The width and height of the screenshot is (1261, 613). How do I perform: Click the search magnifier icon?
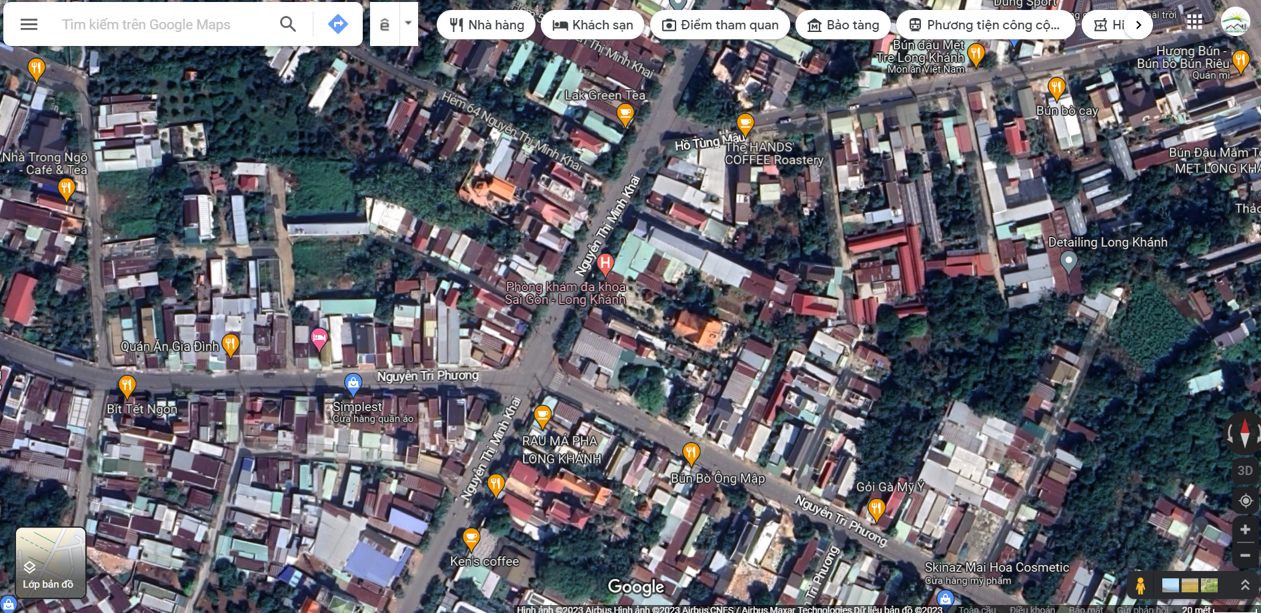[x=287, y=25]
